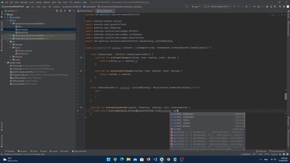This screenshot has height=163, width=290.
Task: Open the Refactor menu
Action: coord(47,2)
